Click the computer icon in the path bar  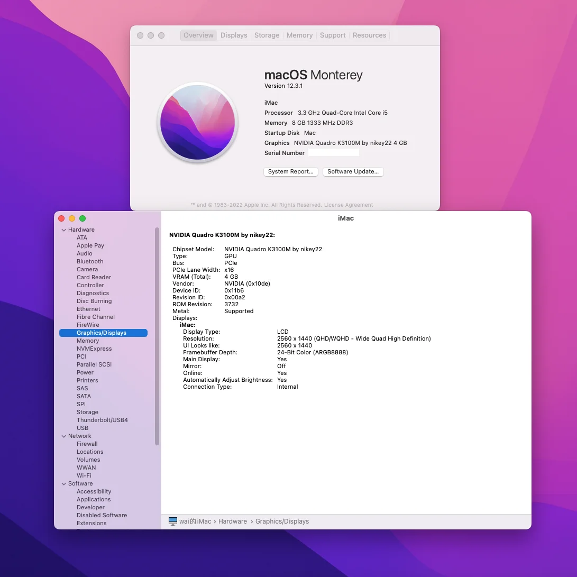[x=172, y=521]
